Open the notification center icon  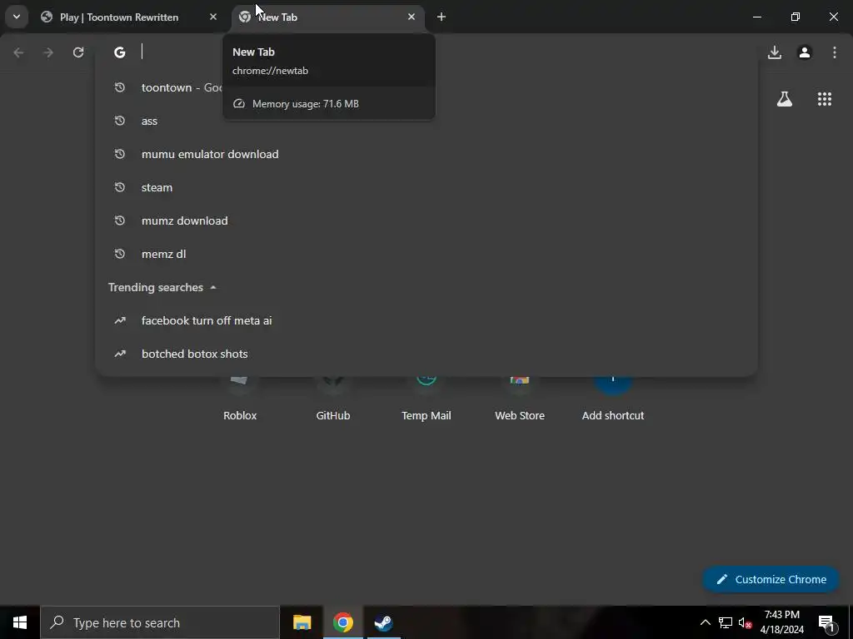pyautogui.click(x=826, y=622)
